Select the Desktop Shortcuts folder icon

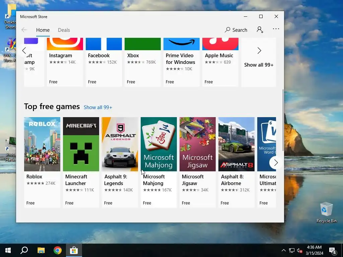pos(10,17)
